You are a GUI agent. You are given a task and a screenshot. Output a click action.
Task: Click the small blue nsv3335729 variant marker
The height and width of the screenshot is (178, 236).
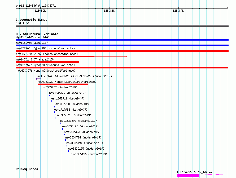76,79
